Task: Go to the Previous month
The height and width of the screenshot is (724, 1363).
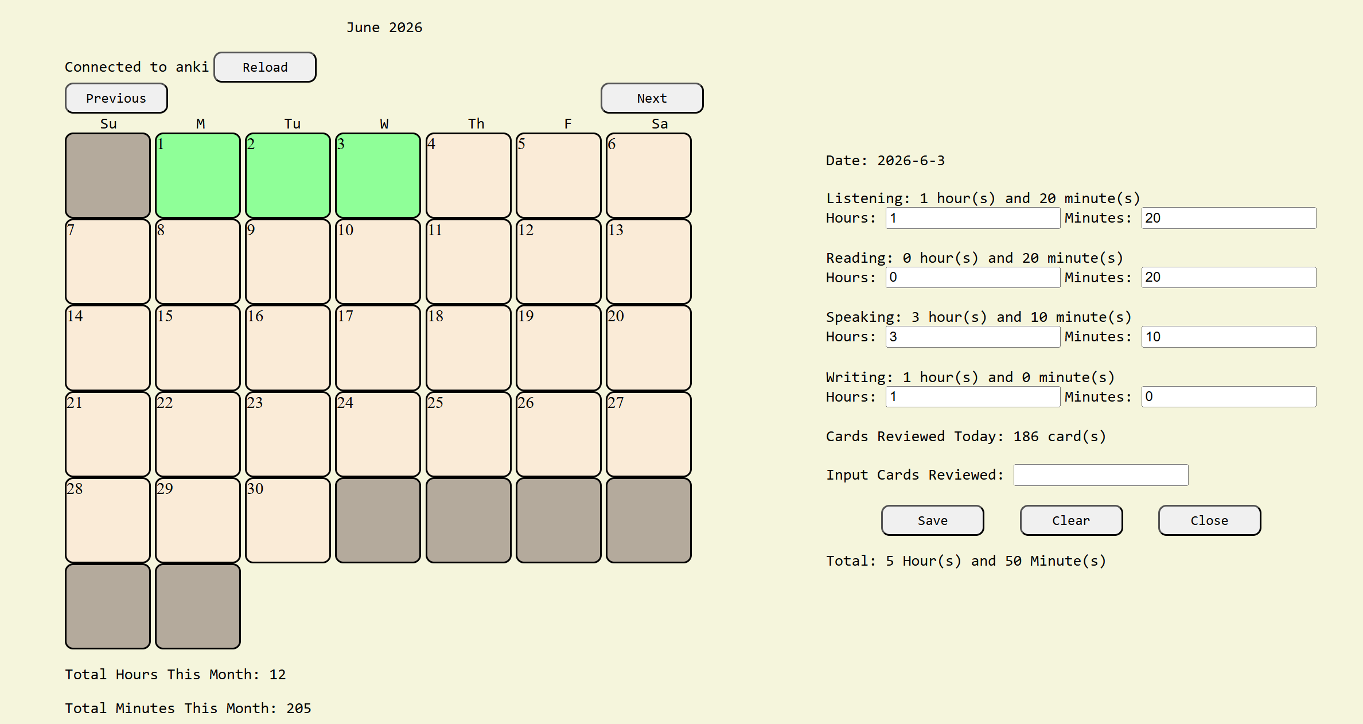Action: click(116, 98)
